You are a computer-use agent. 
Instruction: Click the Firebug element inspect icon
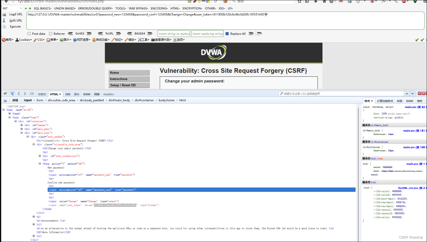[x=12, y=94]
